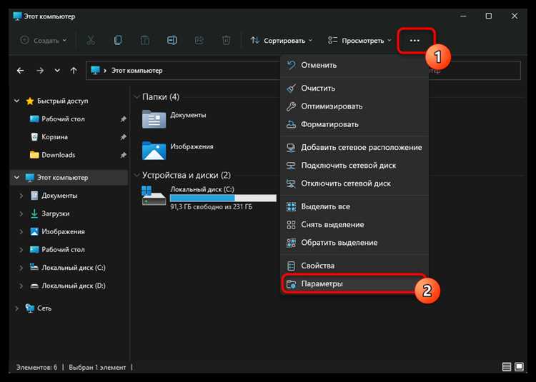536x382 pixels.
Task: Open recent locations chevron dropdown
Action: [x=57, y=71]
